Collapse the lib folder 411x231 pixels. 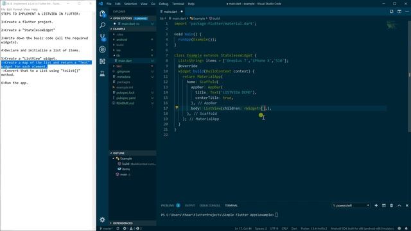118,55
